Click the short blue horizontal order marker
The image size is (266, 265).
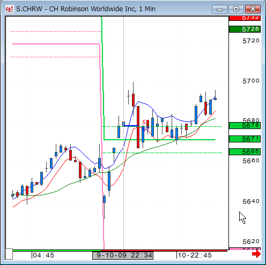(x=131, y=126)
